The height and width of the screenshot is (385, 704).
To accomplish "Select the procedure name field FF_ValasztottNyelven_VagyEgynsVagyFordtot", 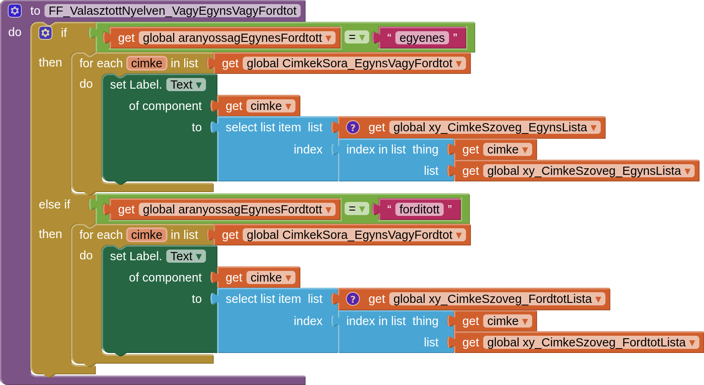I will coord(172,11).
